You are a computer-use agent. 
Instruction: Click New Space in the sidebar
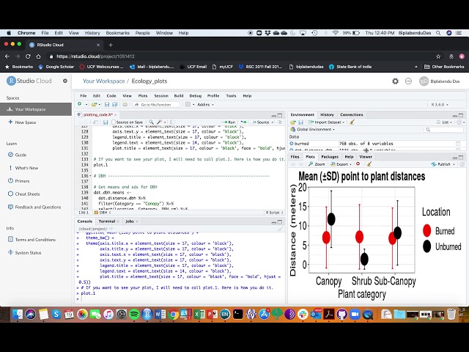(x=26, y=122)
